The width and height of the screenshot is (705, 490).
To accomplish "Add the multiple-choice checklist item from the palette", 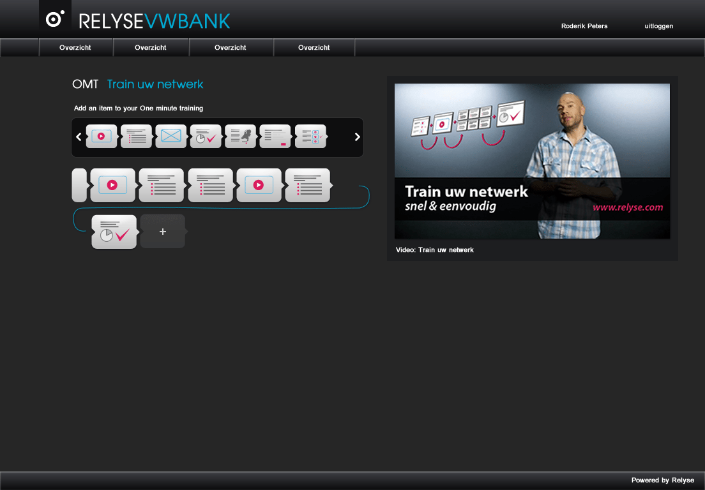I will 310,136.
